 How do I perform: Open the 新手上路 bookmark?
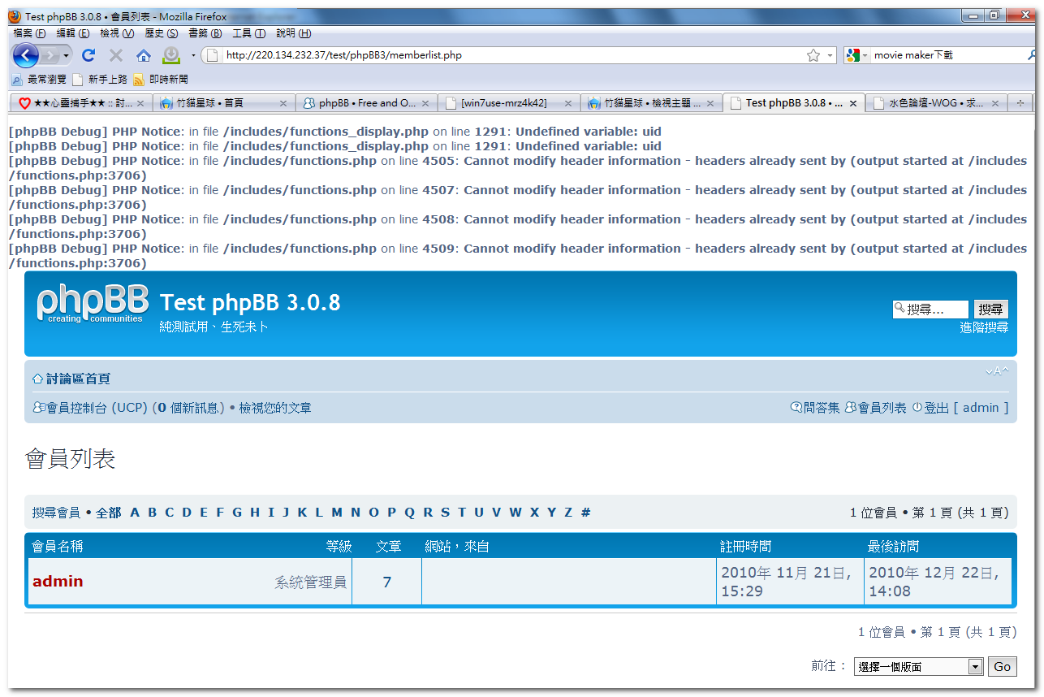tap(100, 80)
